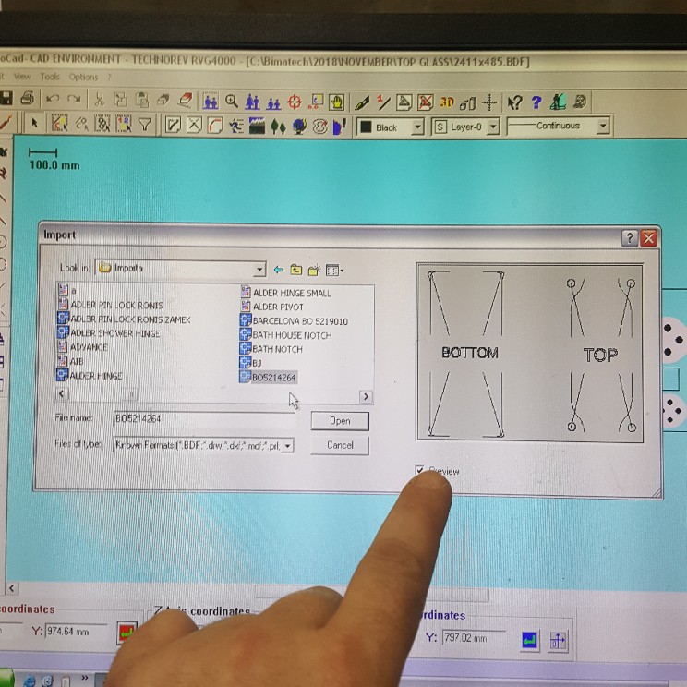This screenshot has width=687, height=687.
Task: Open the Options menu
Action: click(83, 77)
